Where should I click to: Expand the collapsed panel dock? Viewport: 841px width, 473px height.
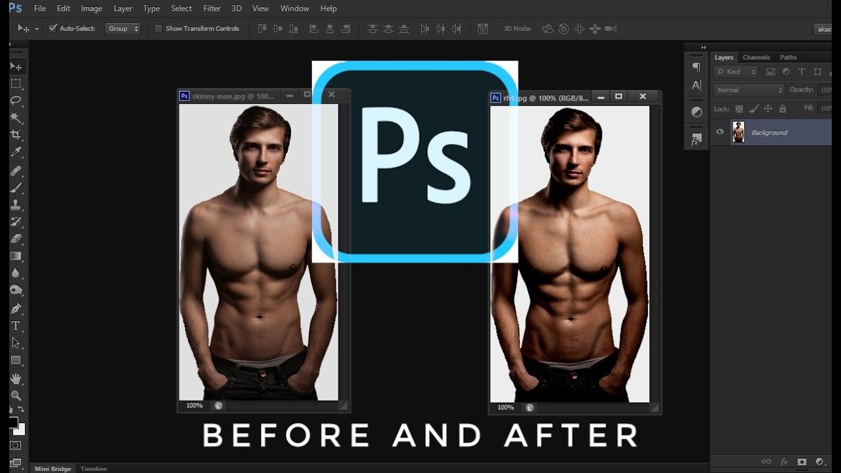click(704, 47)
